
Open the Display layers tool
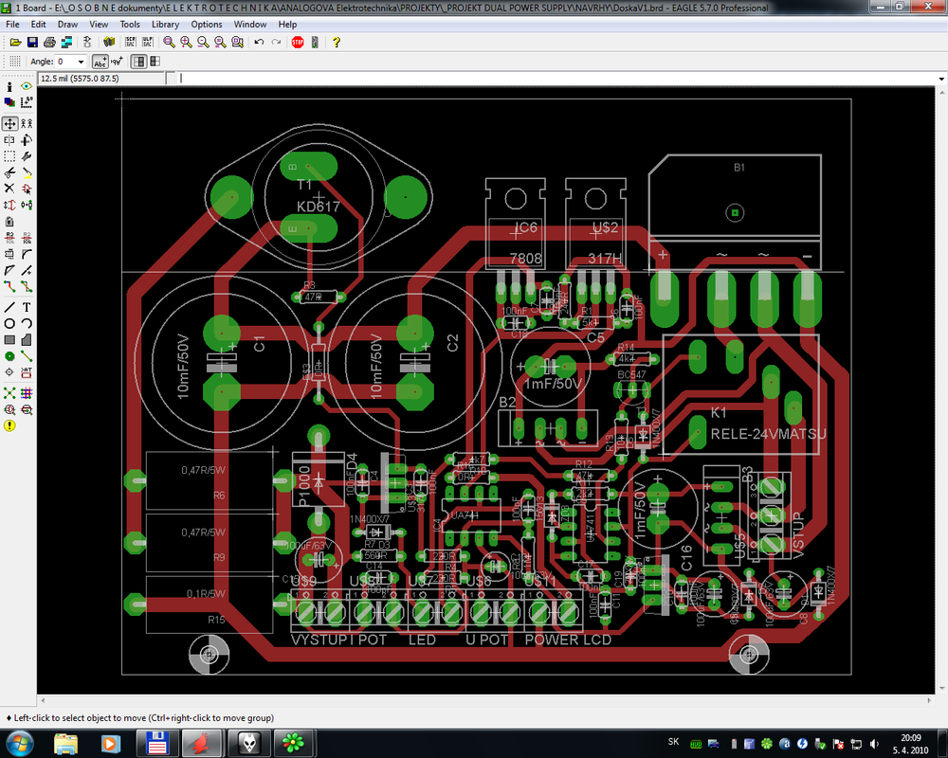click(x=9, y=102)
